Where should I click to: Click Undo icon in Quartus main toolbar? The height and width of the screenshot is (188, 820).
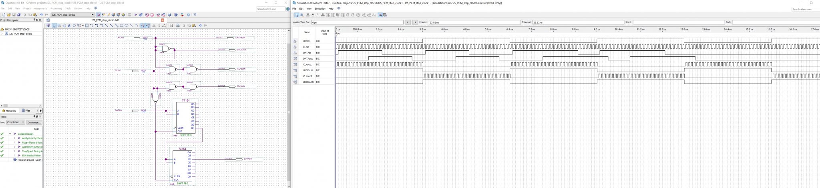tap(41, 15)
